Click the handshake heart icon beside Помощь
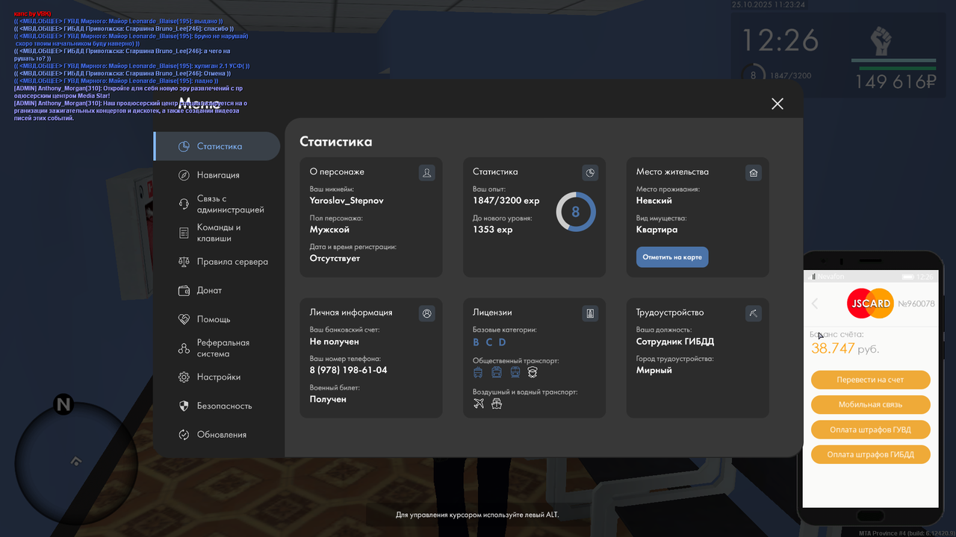 (x=184, y=319)
